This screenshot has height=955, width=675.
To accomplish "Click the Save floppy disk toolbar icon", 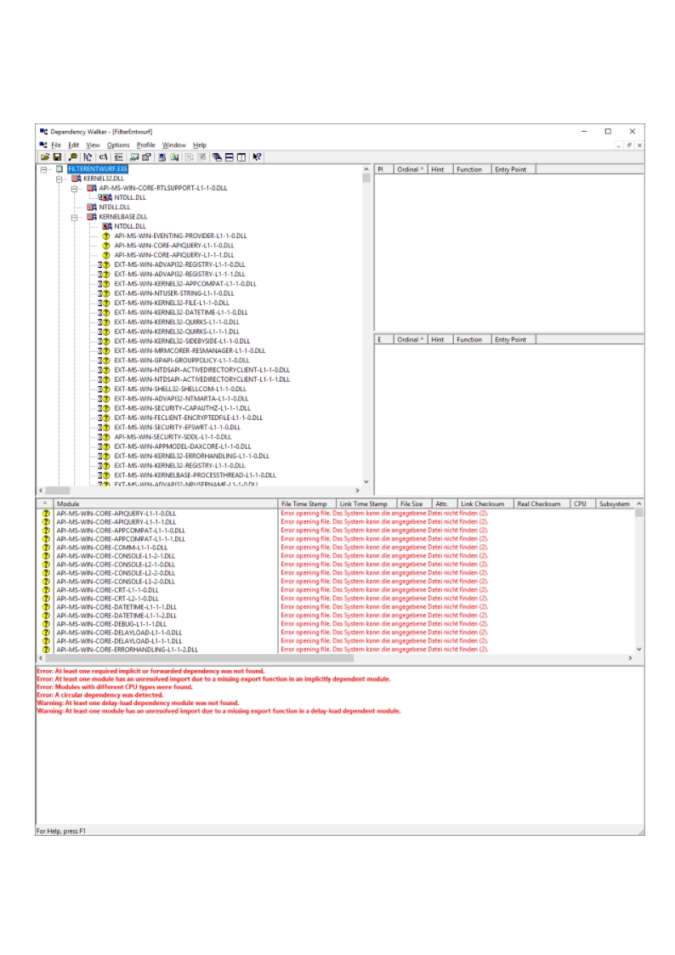I will pyautogui.click(x=57, y=157).
